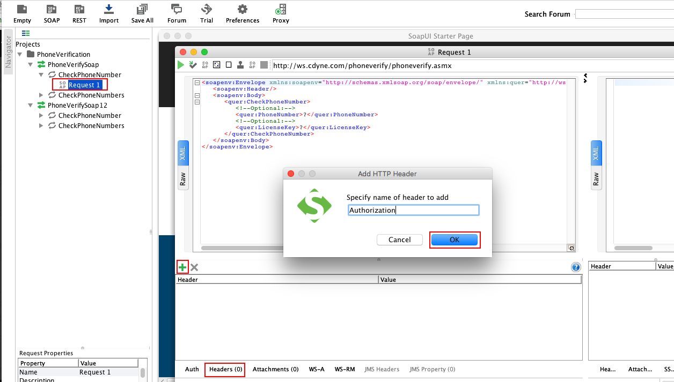Expand the PhoneVerifySoap12 CheckPhoneNumber node

(x=40, y=115)
